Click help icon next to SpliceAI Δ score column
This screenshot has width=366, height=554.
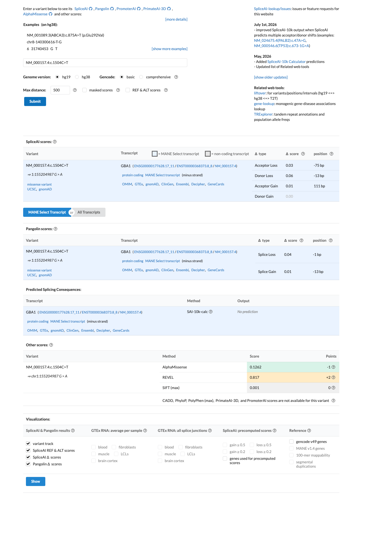coord(303,154)
